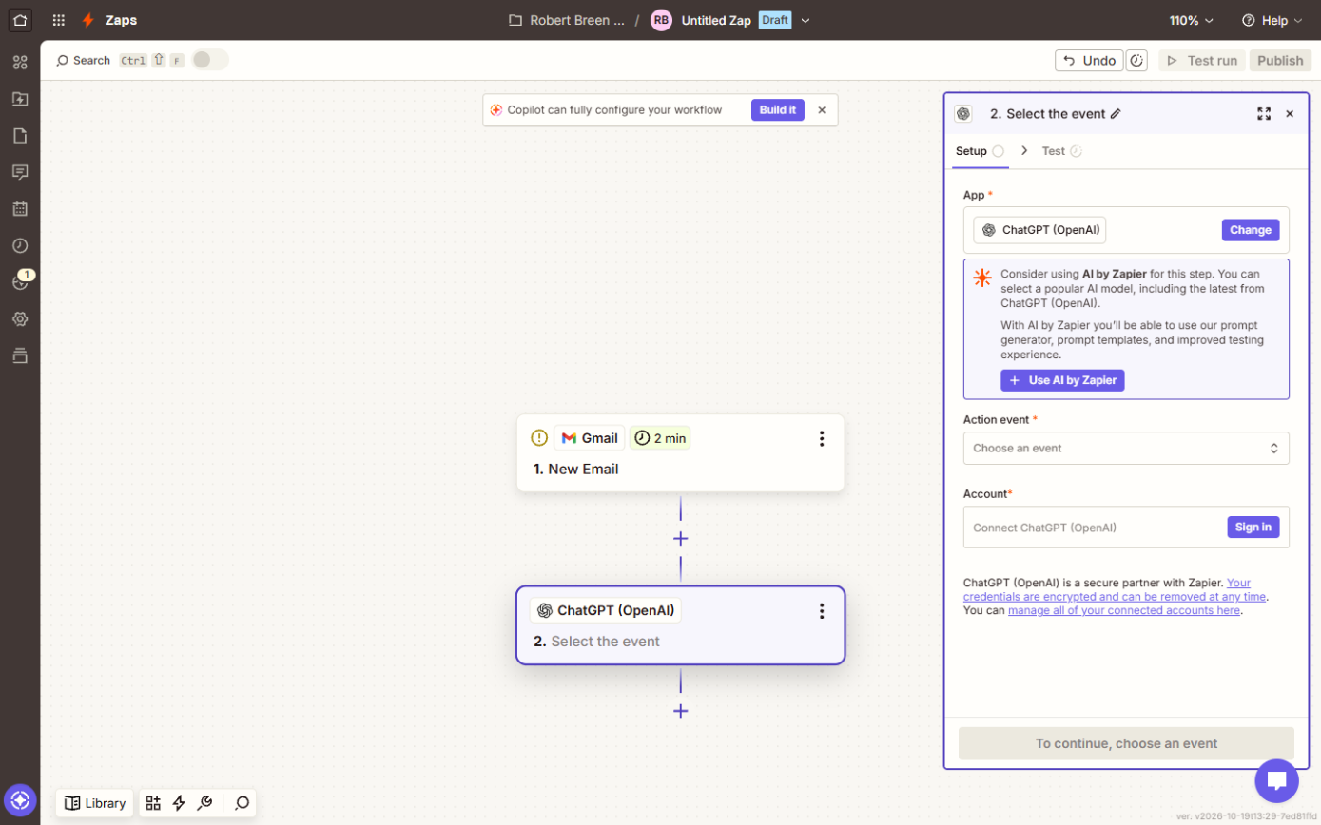Open the dashboard grid icon in sidebar
The image size is (1321, 825).
click(x=20, y=63)
